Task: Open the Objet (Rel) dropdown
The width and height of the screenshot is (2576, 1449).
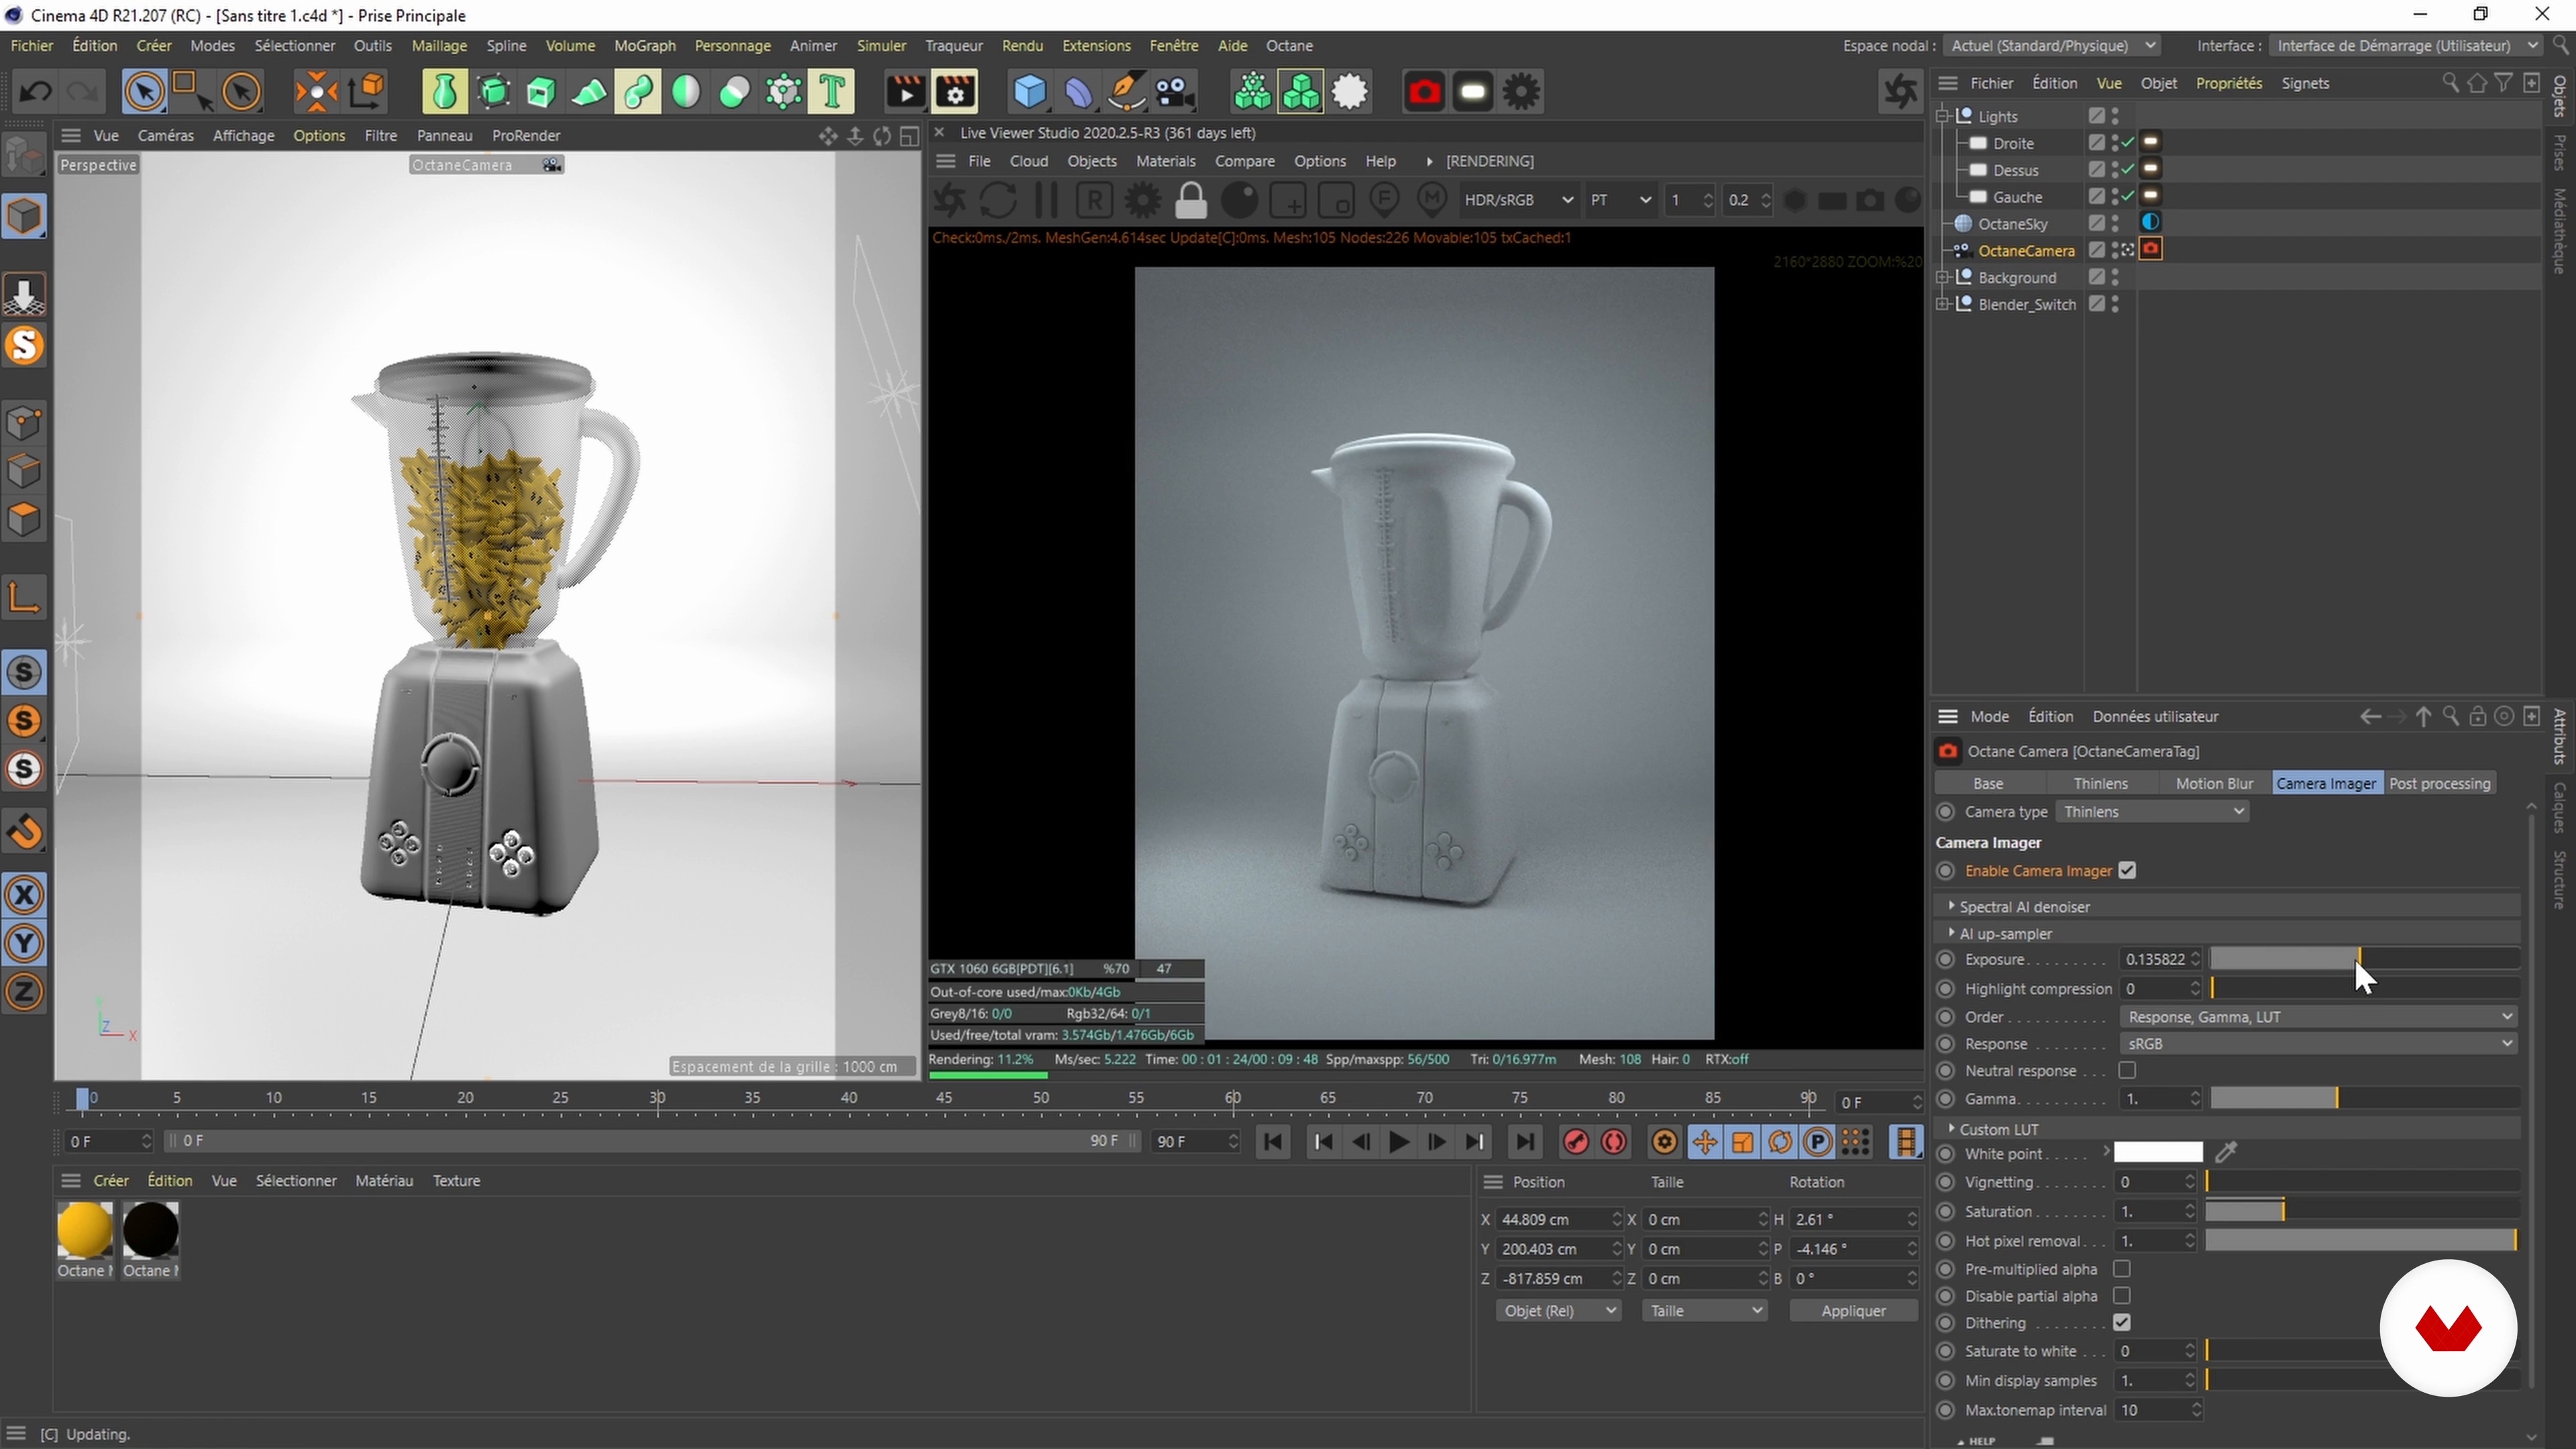Action: [1558, 1311]
